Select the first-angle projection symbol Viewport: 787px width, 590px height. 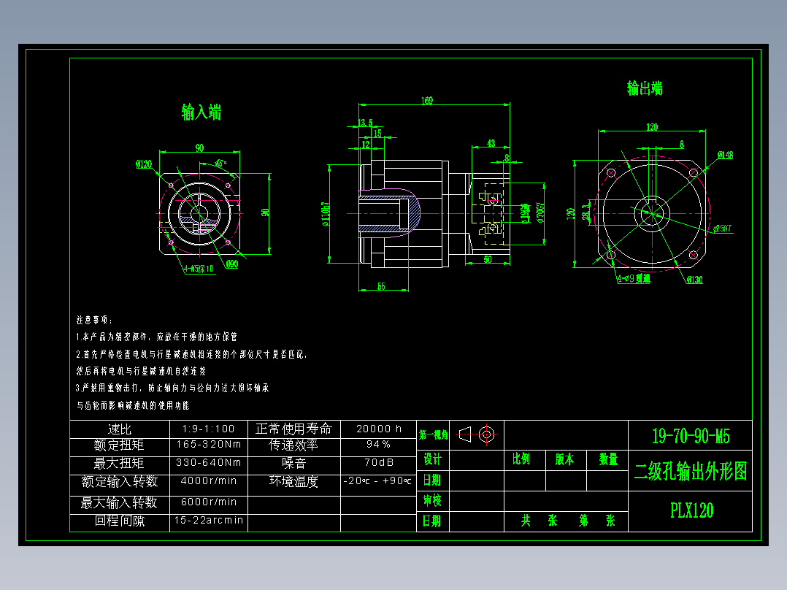click(x=465, y=436)
